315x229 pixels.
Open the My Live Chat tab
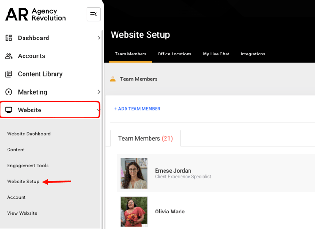coord(216,54)
